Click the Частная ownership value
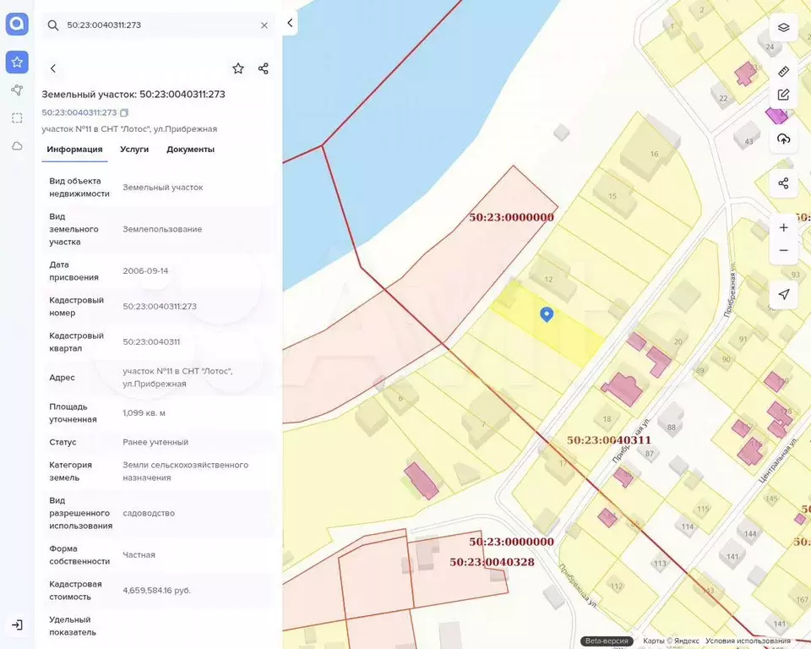Viewport: 811px width, 649px height. [139, 555]
